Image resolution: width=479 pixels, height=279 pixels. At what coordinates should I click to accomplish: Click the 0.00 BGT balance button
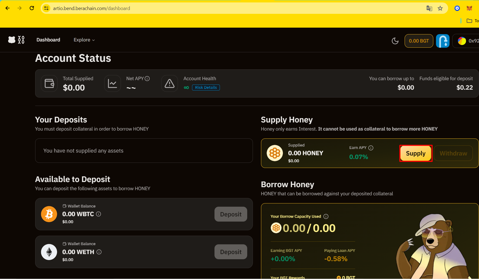point(419,41)
